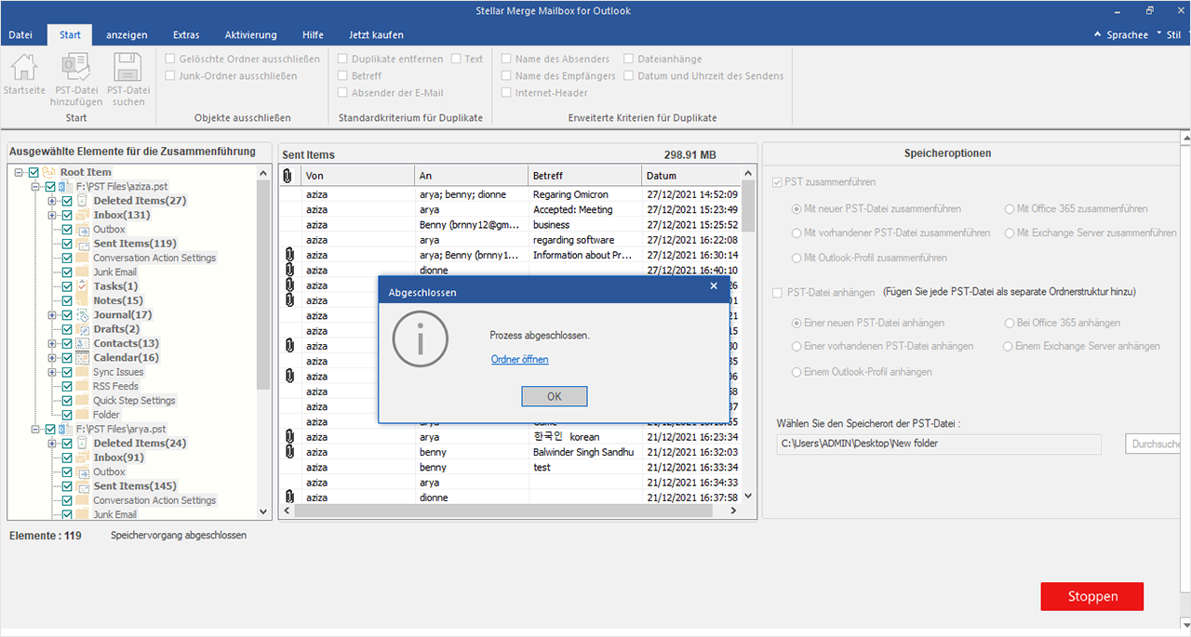Toggle the Root Item checkbox
1191x637 pixels.
[x=34, y=172]
